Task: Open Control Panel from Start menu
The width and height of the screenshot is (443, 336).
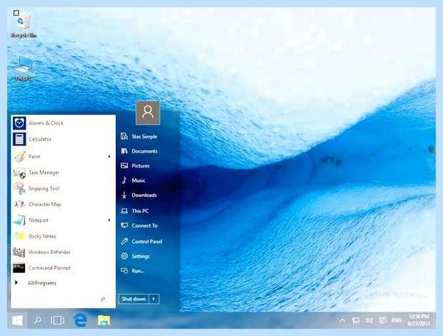Action: [x=141, y=241]
